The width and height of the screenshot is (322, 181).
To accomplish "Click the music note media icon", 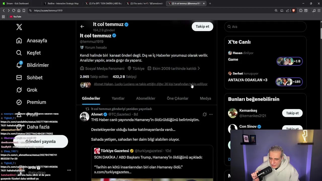I will (314, 11).
